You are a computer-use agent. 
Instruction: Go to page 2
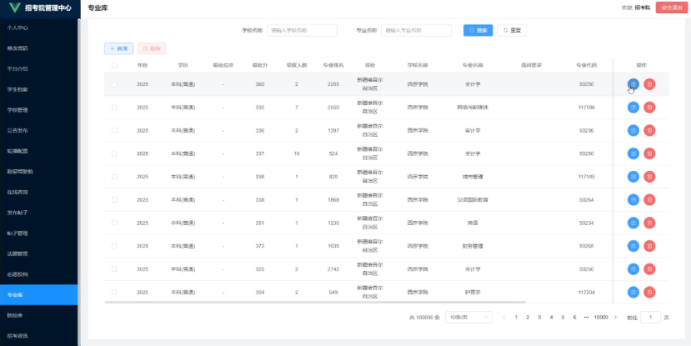click(528, 318)
